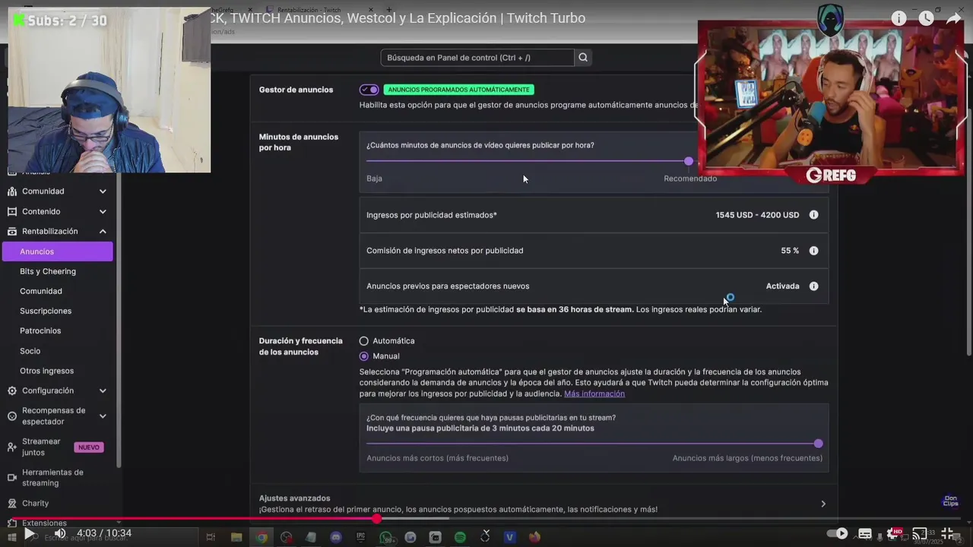Exit YouTube full screen mode

[x=948, y=533]
